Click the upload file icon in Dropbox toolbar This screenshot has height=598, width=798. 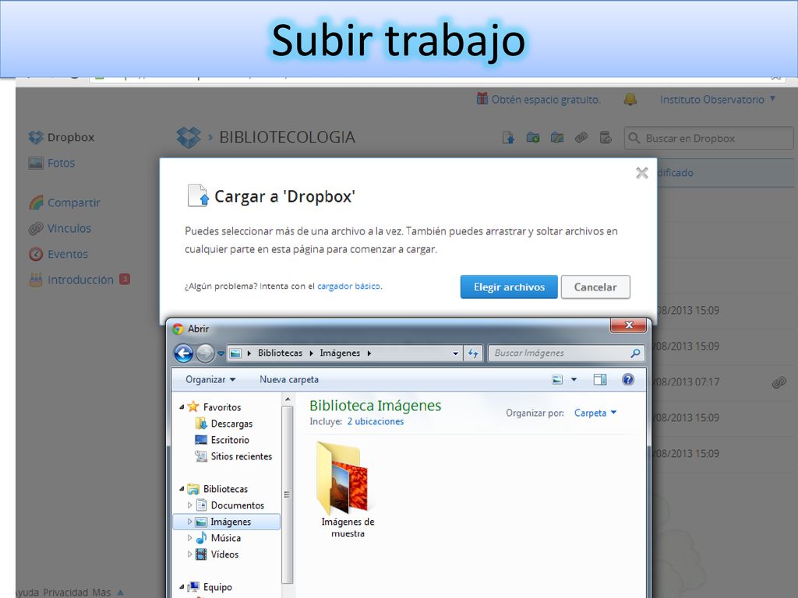[x=508, y=137]
